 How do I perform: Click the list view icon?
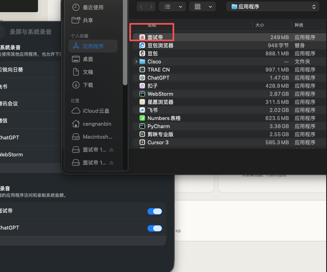pyautogui.click(x=167, y=7)
